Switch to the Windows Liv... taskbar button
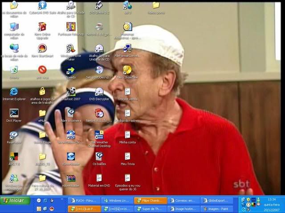This screenshot has height=213, width=285. click(x=117, y=201)
